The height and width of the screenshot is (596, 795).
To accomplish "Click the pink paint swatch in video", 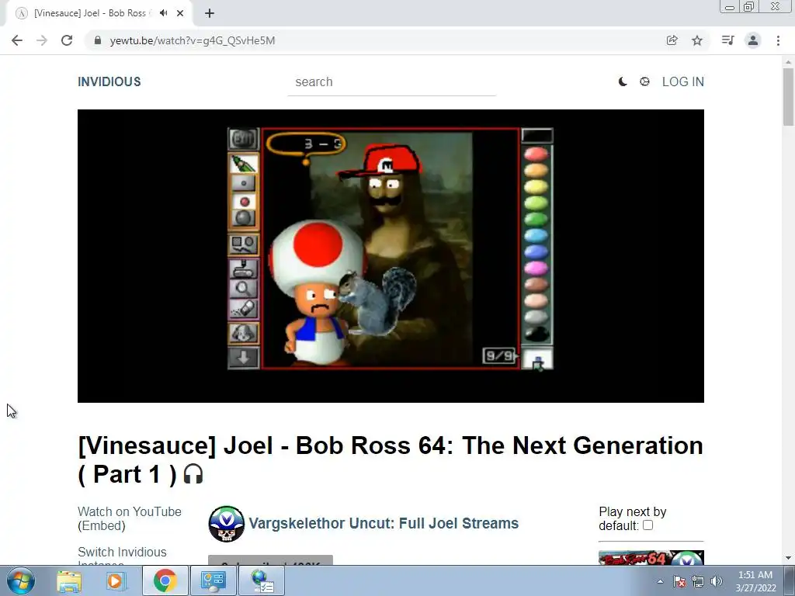I will (536, 268).
